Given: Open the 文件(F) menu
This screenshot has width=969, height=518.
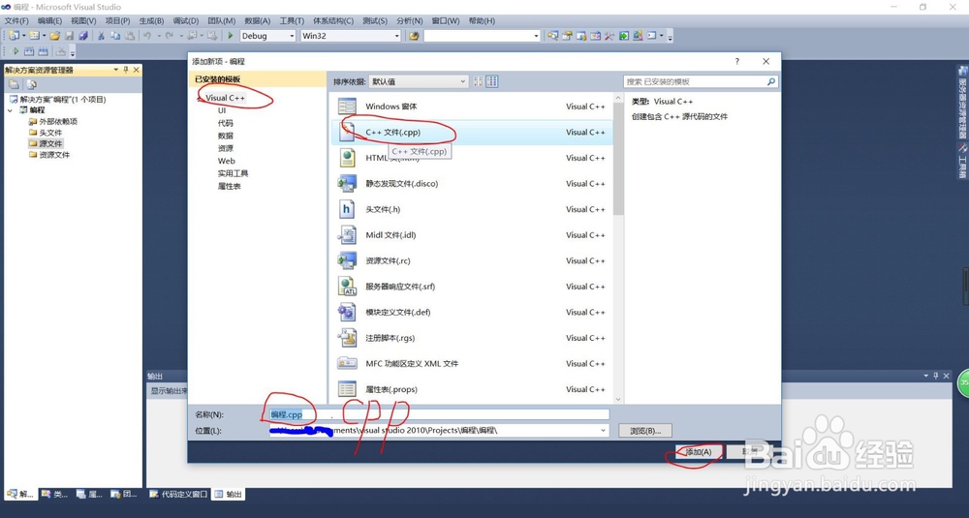Looking at the screenshot, I should tap(16, 20).
